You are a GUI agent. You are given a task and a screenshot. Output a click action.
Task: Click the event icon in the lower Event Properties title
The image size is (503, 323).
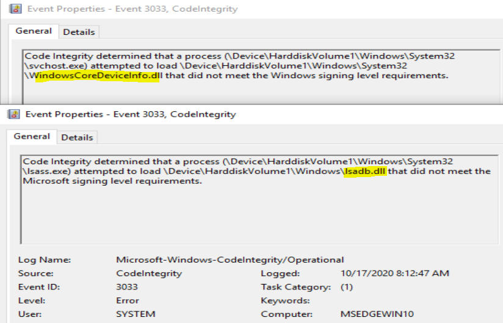pyautogui.click(x=14, y=114)
